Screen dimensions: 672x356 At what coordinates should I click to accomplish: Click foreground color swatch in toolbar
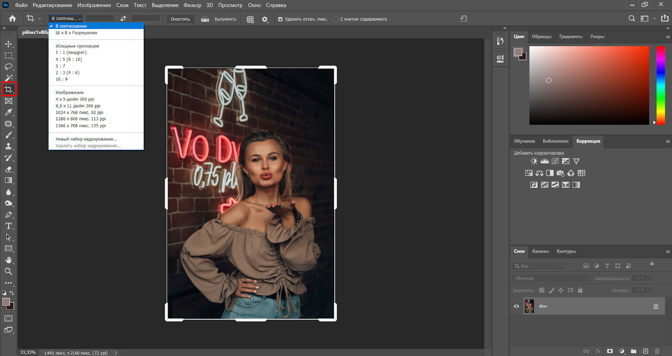(x=6, y=302)
